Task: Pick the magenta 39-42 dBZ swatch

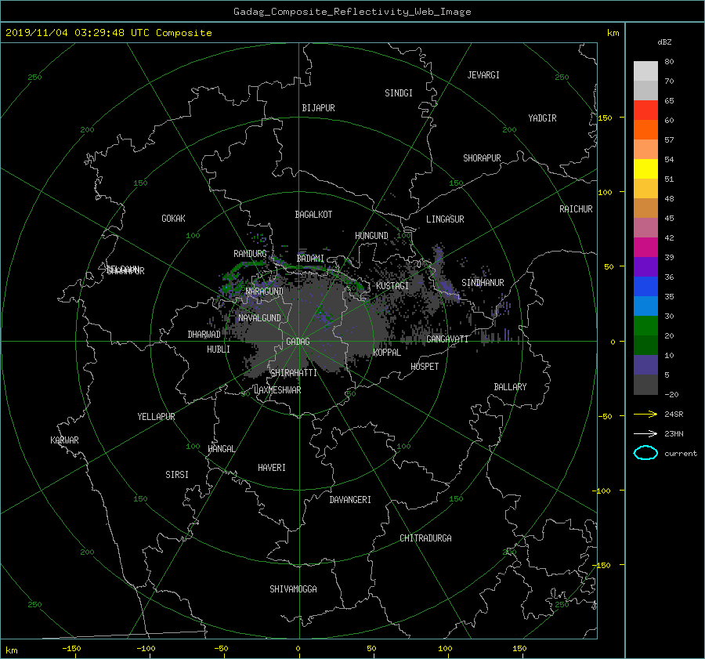Action: point(645,248)
